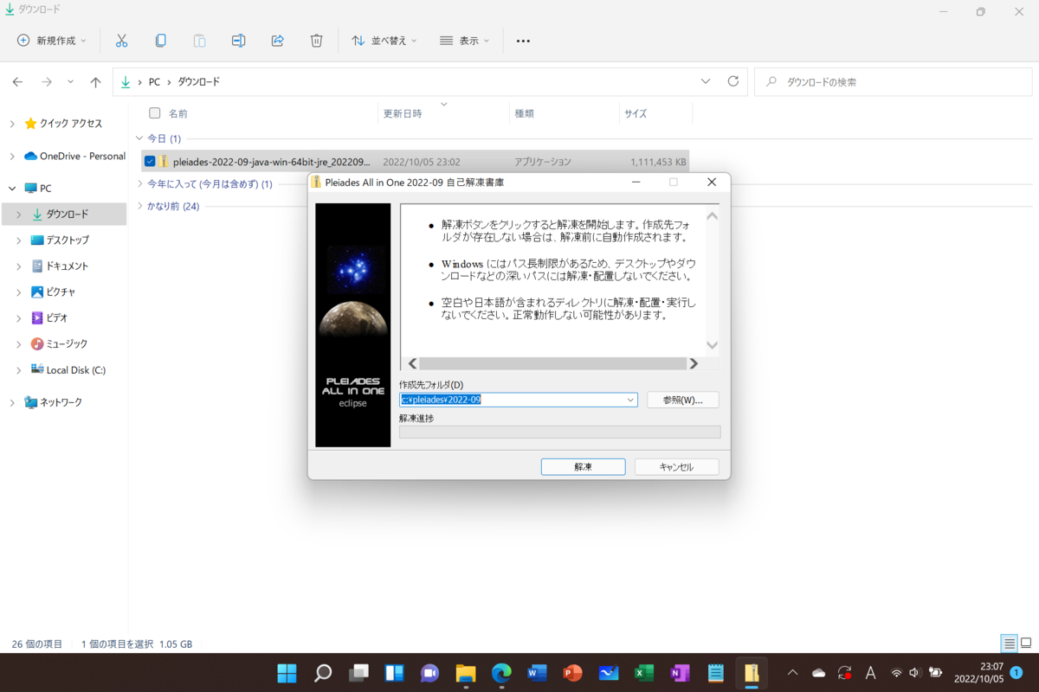
Task: Uncheck the pleiades file checkbox
Action: click(150, 161)
